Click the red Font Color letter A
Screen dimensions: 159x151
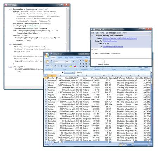[75, 66]
